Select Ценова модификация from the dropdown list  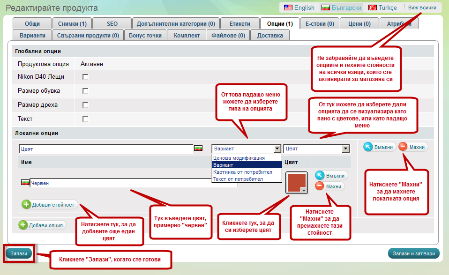coord(239,158)
